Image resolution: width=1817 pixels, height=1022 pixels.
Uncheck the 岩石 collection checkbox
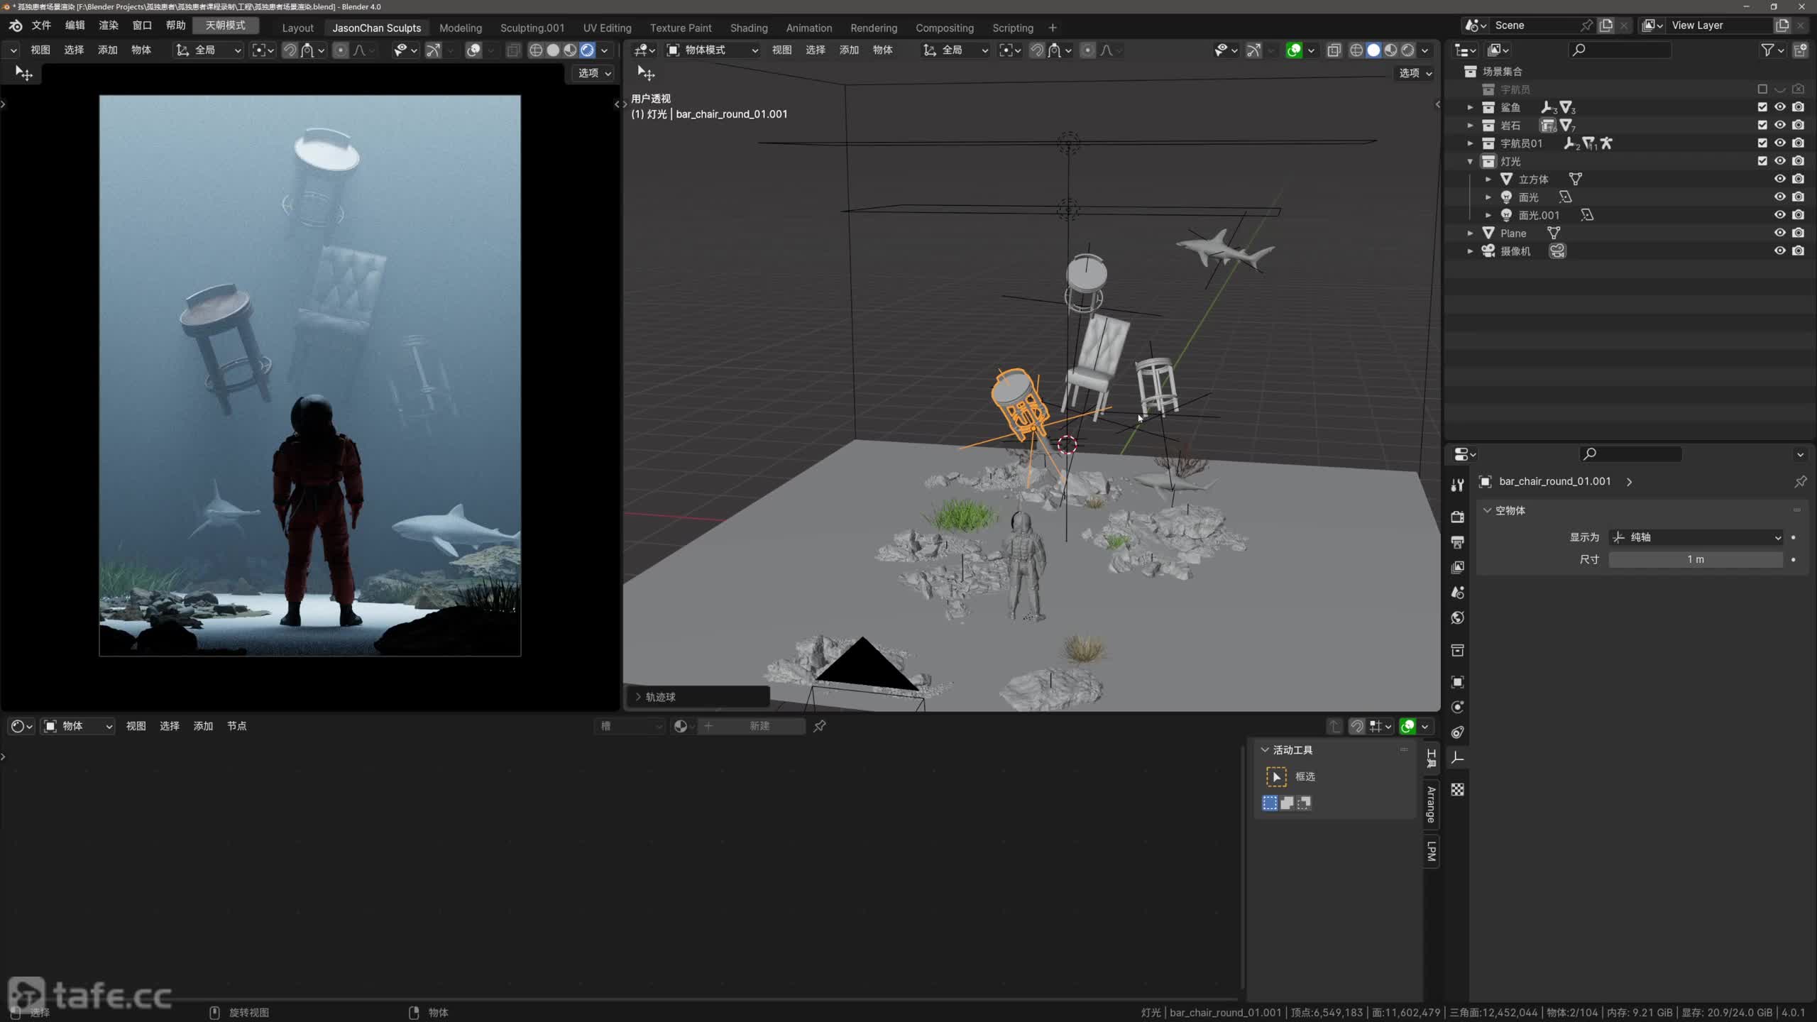click(x=1762, y=125)
